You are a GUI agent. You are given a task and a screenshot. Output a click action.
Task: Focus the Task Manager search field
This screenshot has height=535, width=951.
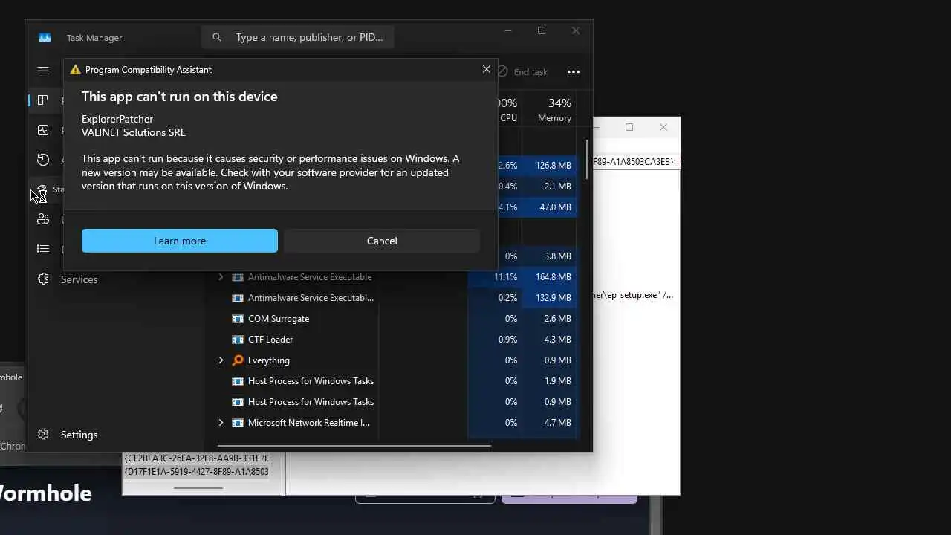297,37
